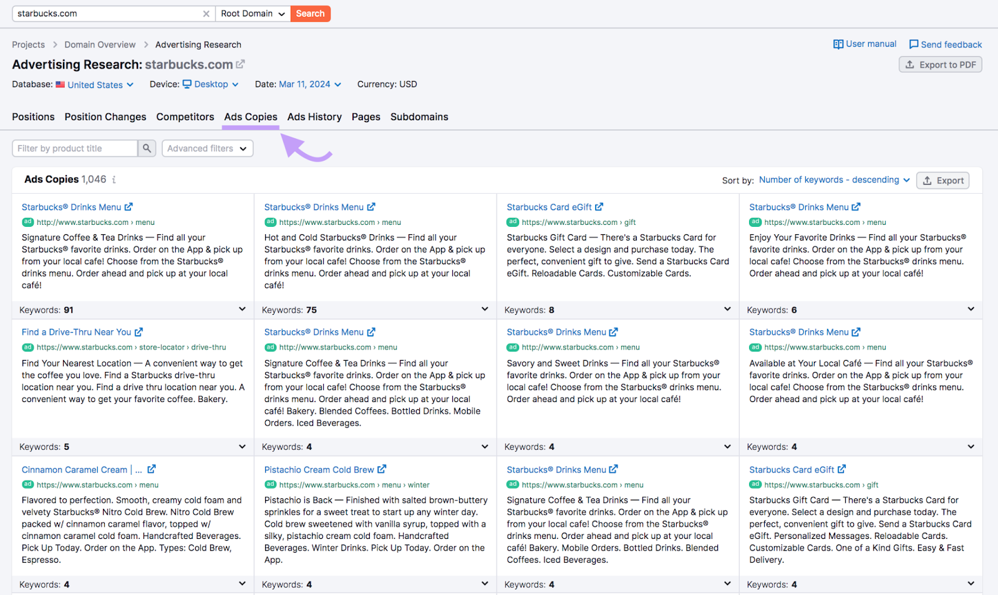
Task: Click the info icon next to Ads Copies count
Action: click(114, 179)
